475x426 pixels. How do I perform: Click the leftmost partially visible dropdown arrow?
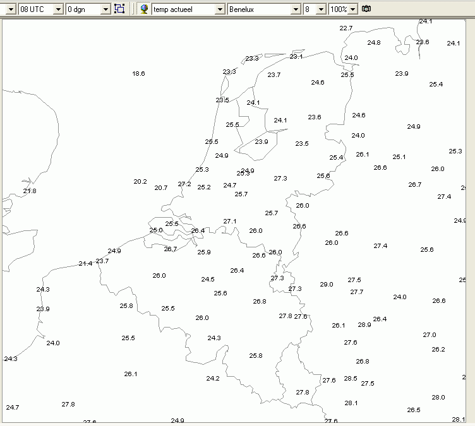[x=11, y=9]
